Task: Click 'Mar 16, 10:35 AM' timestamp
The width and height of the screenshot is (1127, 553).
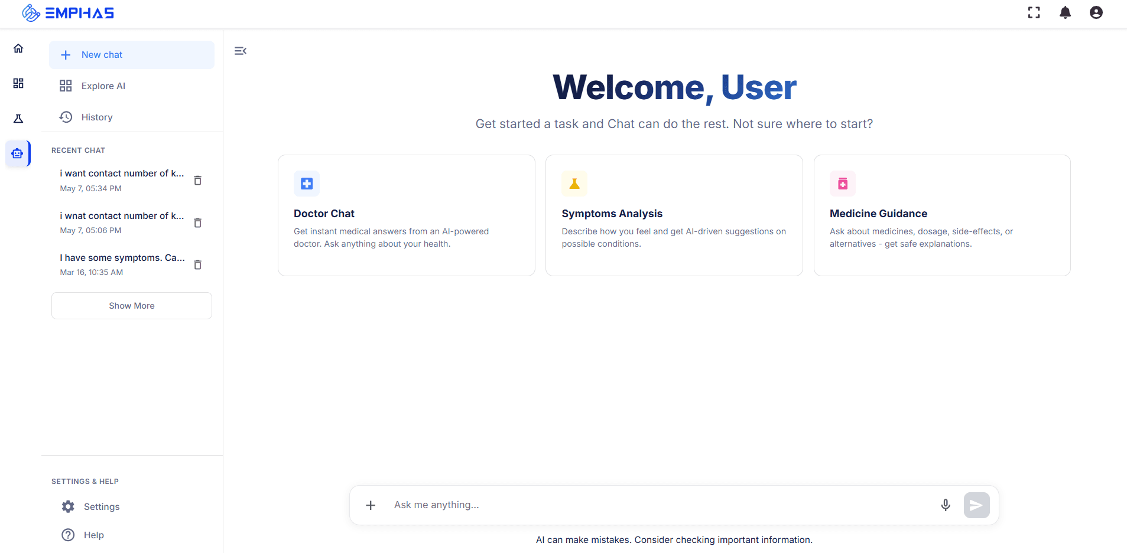Action: point(92,273)
